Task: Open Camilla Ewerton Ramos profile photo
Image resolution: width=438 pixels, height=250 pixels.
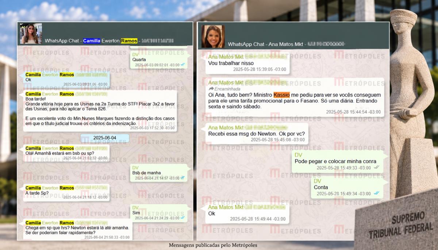Action: point(31,34)
